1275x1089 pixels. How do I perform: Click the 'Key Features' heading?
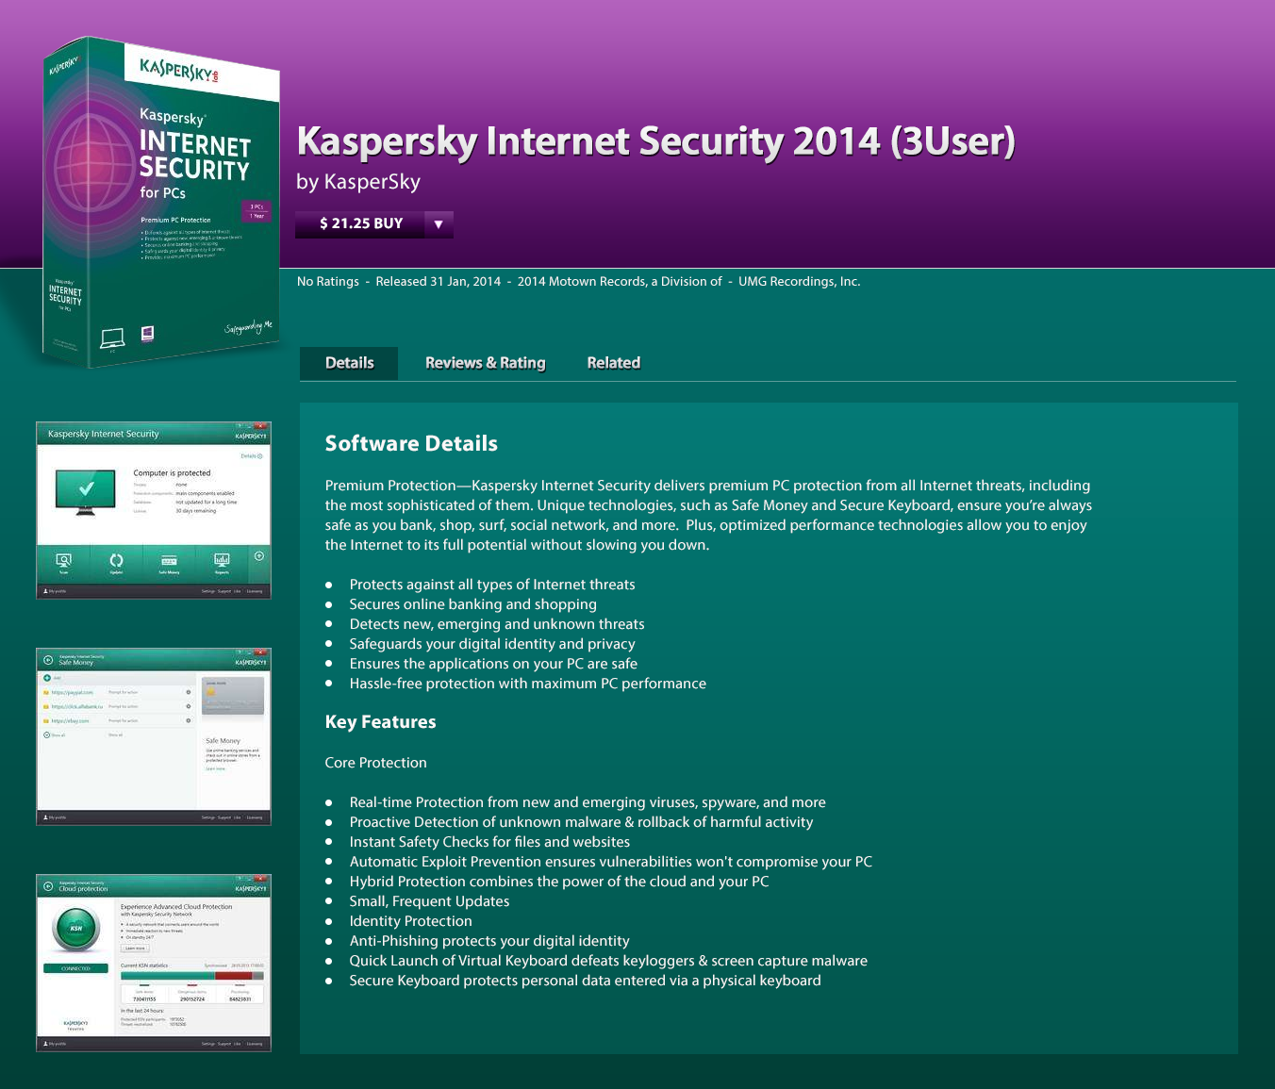[380, 722]
